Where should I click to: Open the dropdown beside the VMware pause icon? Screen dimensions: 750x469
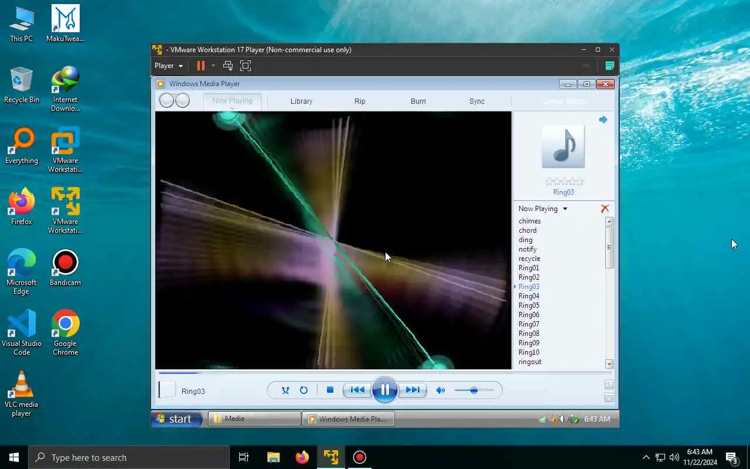(213, 66)
